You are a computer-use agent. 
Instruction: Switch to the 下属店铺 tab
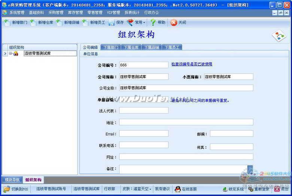click(x=152, y=47)
